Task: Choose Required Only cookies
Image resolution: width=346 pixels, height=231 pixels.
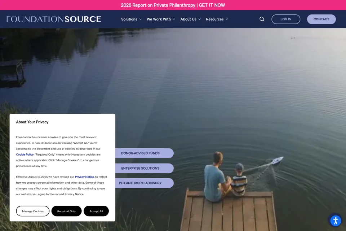Action: [x=66, y=211]
